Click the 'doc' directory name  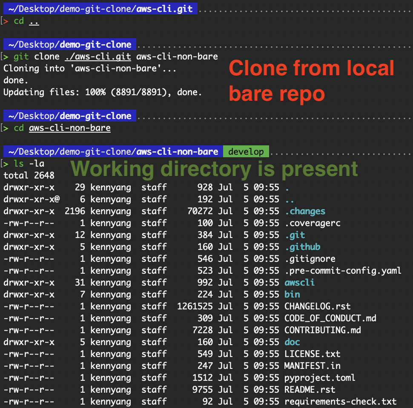292,342
